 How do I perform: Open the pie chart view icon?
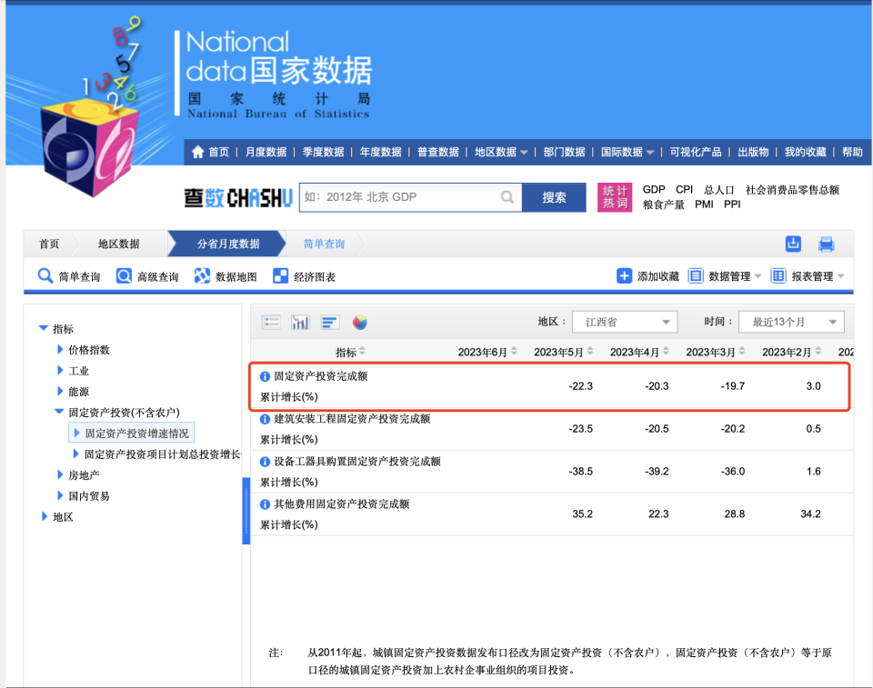[x=358, y=322]
